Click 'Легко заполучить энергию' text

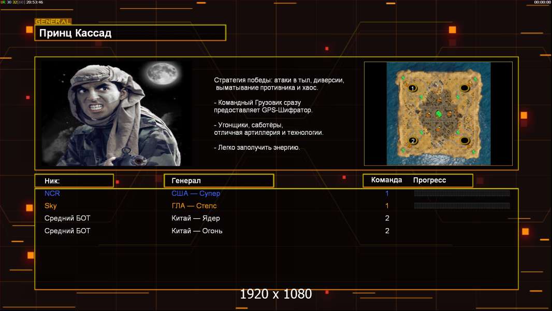(x=257, y=148)
